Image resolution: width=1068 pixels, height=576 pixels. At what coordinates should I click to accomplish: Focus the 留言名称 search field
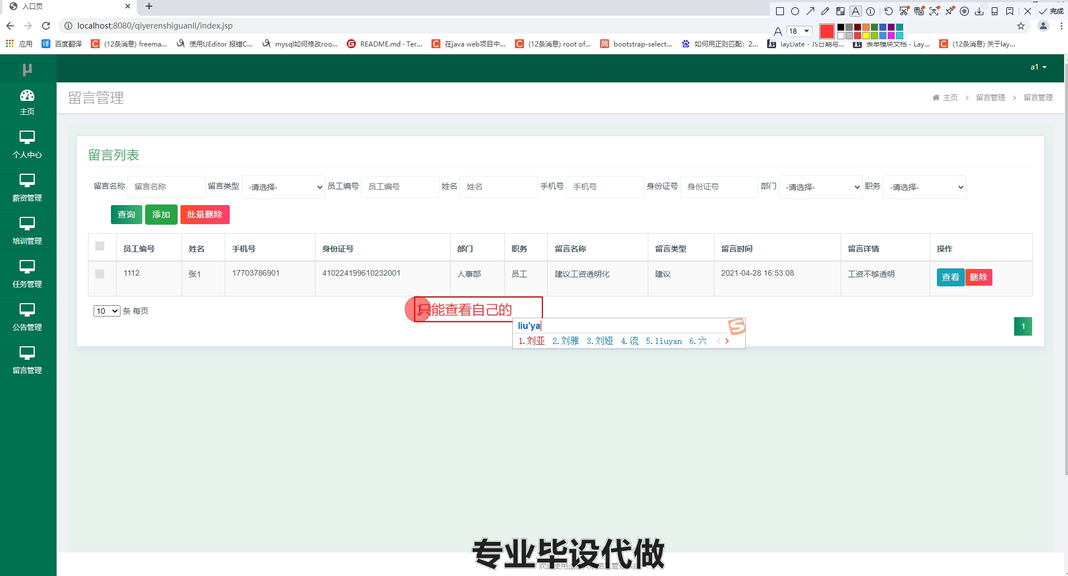[x=166, y=187]
